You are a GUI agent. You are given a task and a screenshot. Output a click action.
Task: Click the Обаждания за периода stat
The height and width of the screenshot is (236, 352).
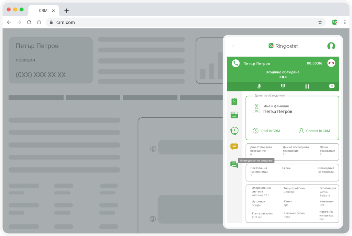click(x=326, y=172)
